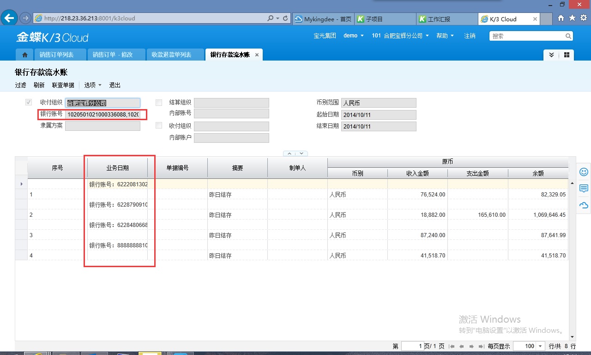Click the 刷新 toolbar button
Image resolution: width=591 pixels, height=355 pixels.
click(x=39, y=85)
